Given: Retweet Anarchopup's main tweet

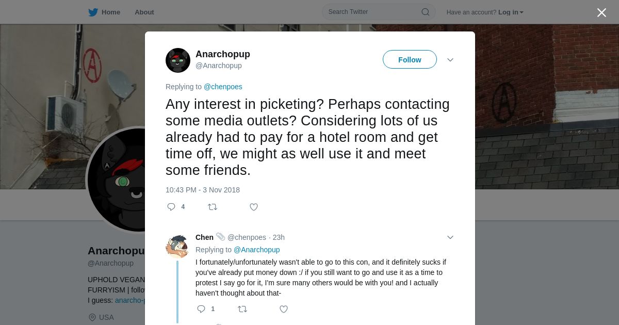Looking at the screenshot, I should tap(213, 207).
